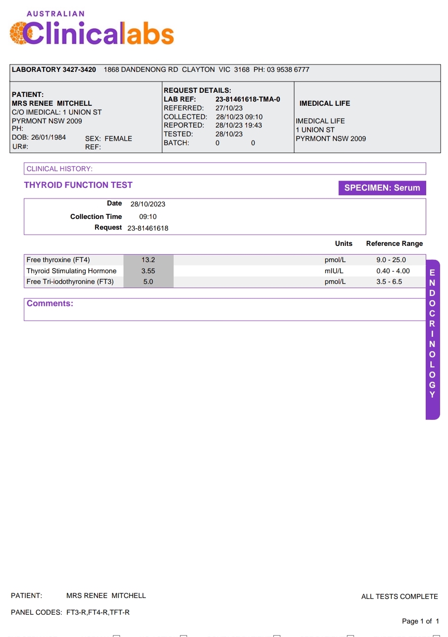This screenshot has width=448, height=637.
Task: Click the lab reference number 23-81461618-TMA-0
Action: [x=247, y=99]
